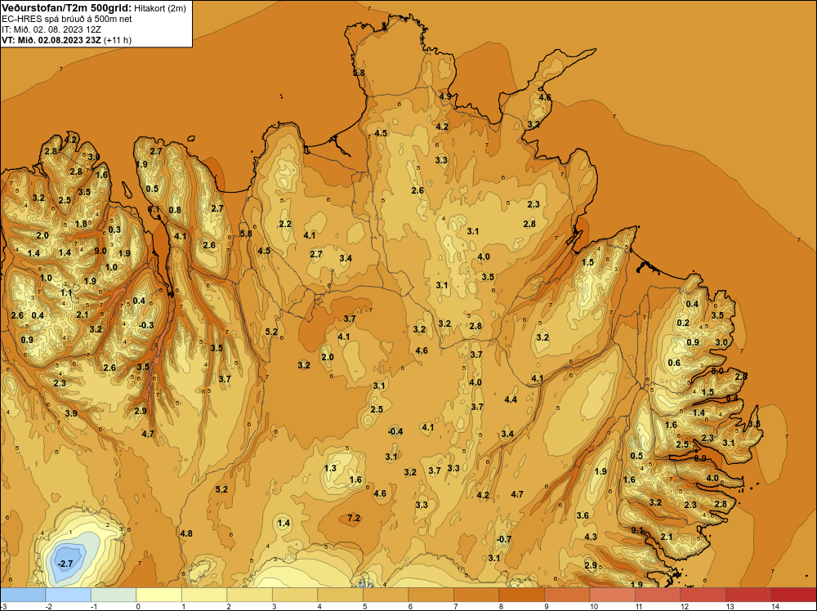
Task: Click the 'Hitakort (2m)' label
Action: [x=160, y=8]
